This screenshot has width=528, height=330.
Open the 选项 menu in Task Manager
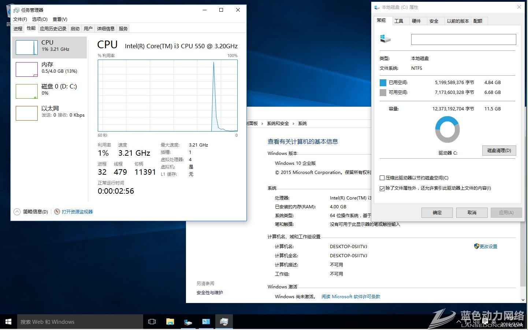[x=40, y=19]
